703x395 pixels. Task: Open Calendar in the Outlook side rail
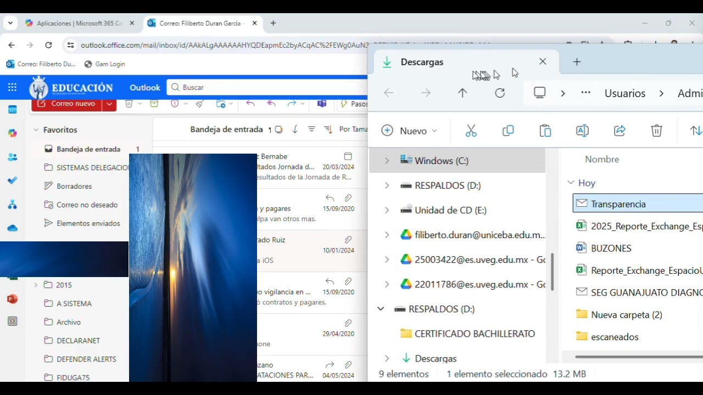coord(12,109)
